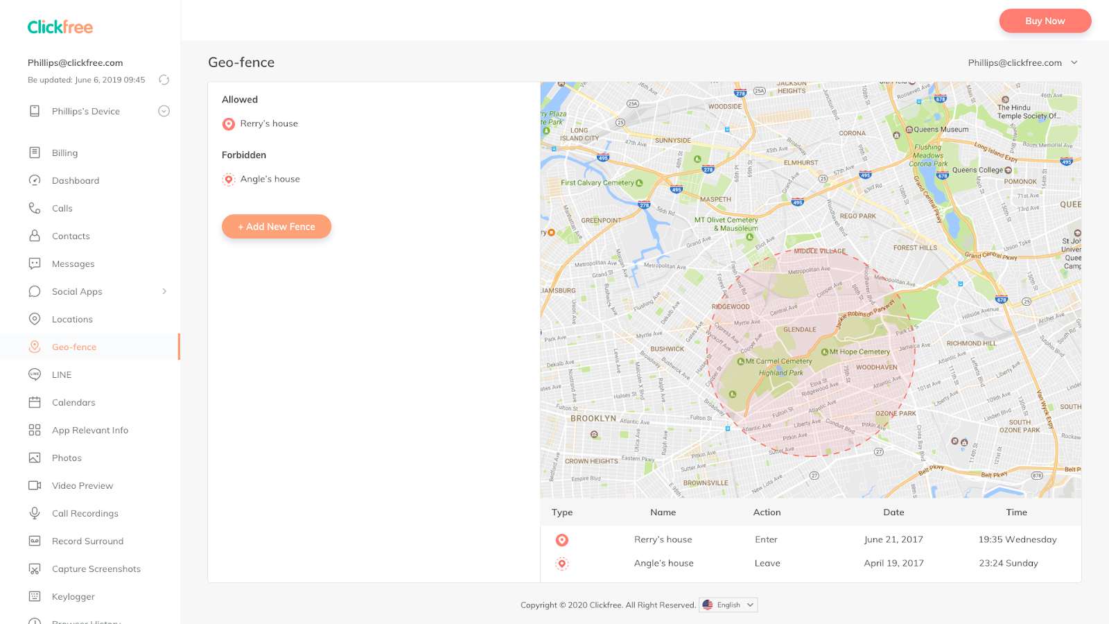Image resolution: width=1109 pixels, height=624 pixels.
Task: Click the Call Recordings microphone icon
Action: (35, 513)
